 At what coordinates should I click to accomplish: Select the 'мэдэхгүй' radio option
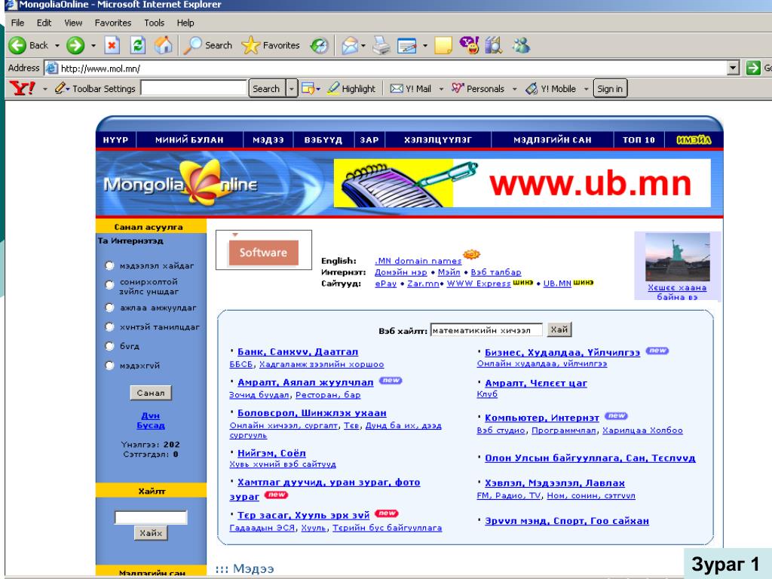(109, 366)
